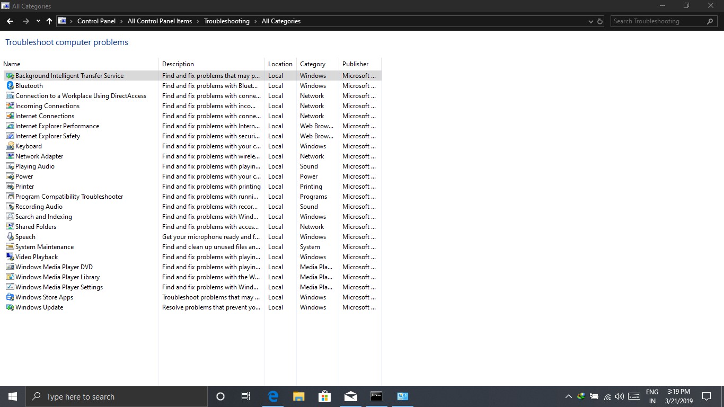Open Microsoft Store from the taskbar
The height and width of the screenshot is (407, 724).
click(x=324, y=396)
